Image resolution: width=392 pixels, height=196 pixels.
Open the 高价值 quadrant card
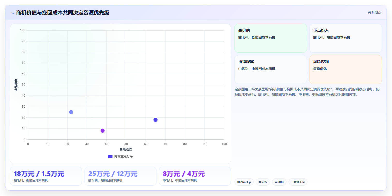270,38
